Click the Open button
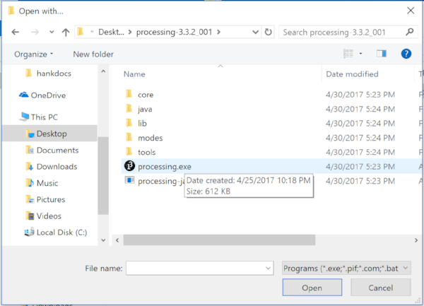 pyautogui.click(x=312, y=288)
